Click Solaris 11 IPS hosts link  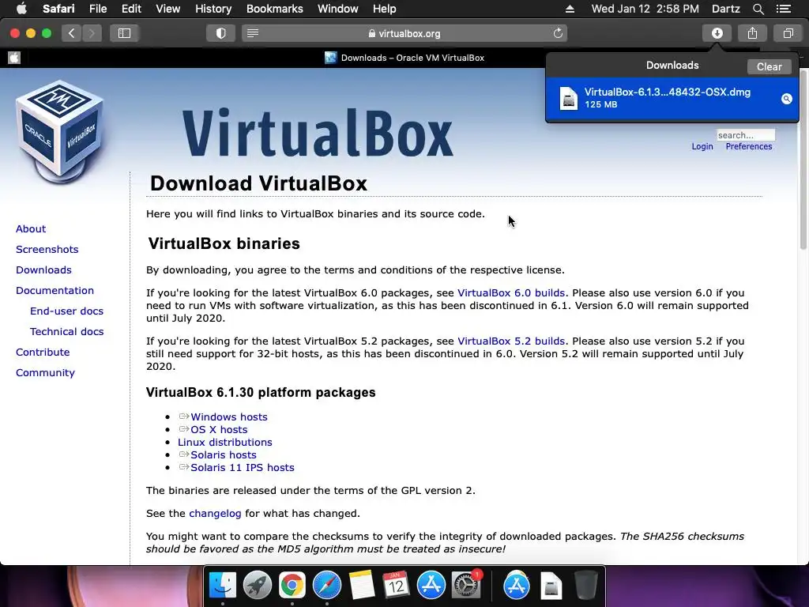coord(243,468)
